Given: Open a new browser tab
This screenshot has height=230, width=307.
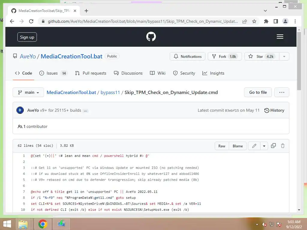Looking at the screenshot, I should point(86,11).
